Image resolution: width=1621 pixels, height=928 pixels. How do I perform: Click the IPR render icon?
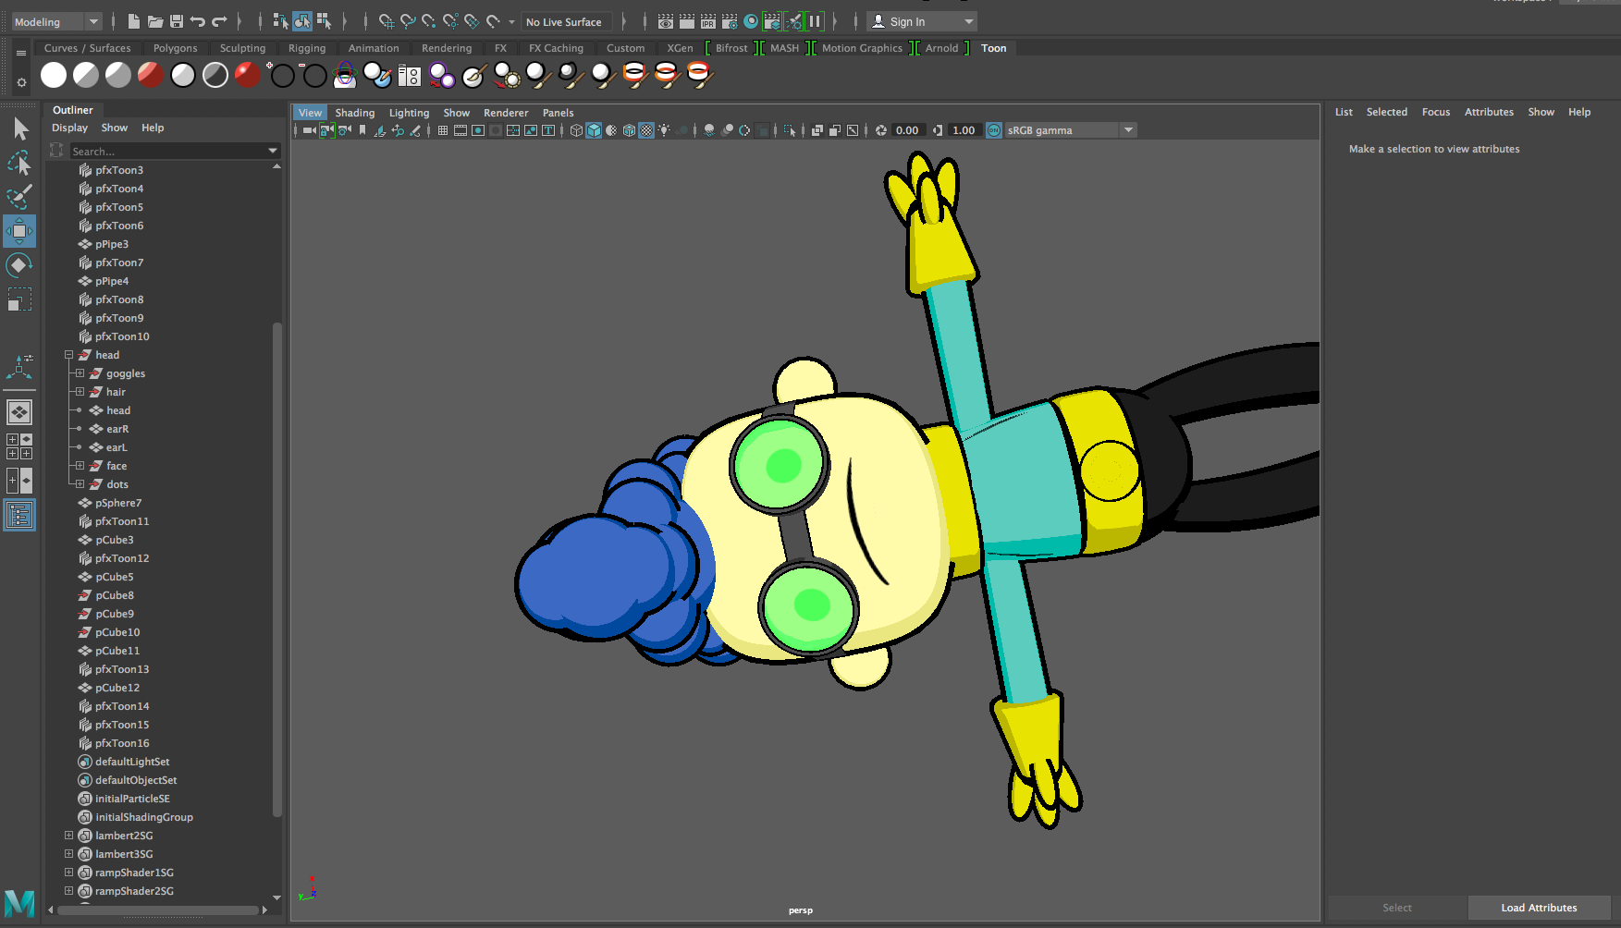707,21
